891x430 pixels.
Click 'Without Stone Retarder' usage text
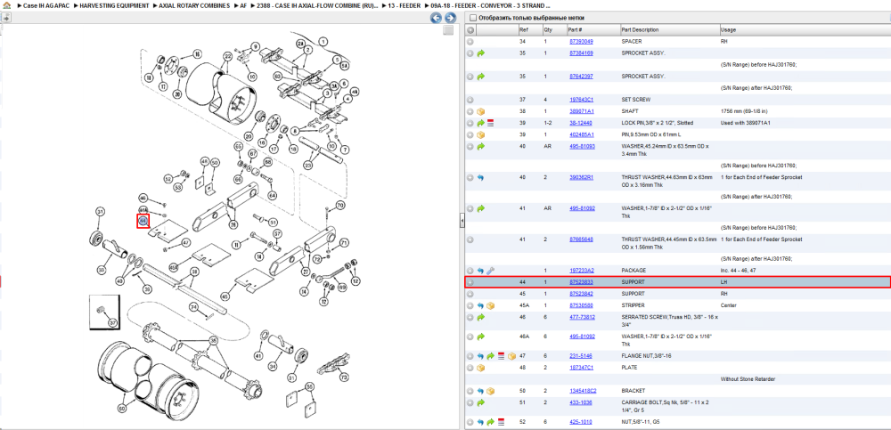tap(748, 379)
